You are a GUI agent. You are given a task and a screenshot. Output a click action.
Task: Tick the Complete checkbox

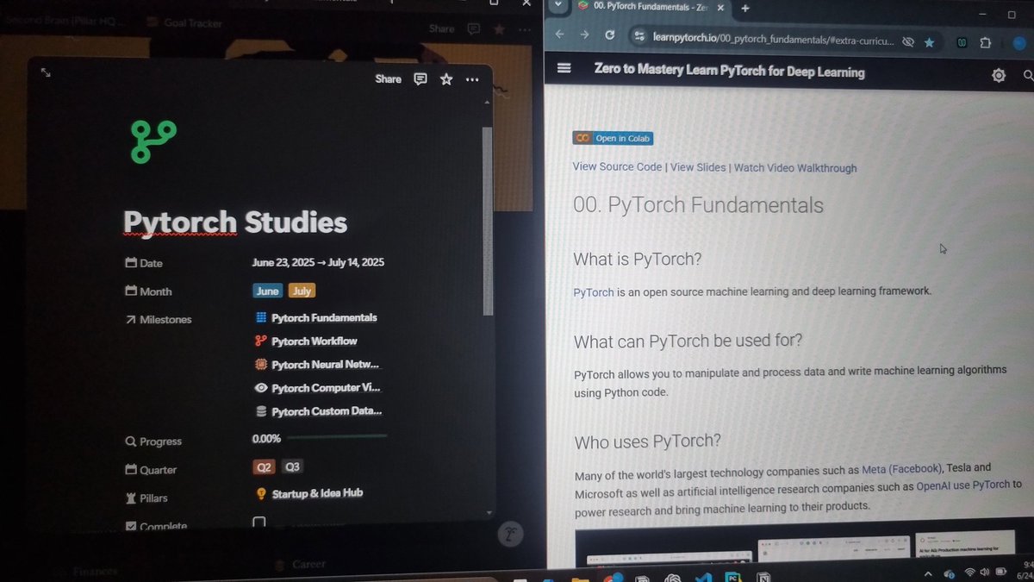click(x=258, y=523)
